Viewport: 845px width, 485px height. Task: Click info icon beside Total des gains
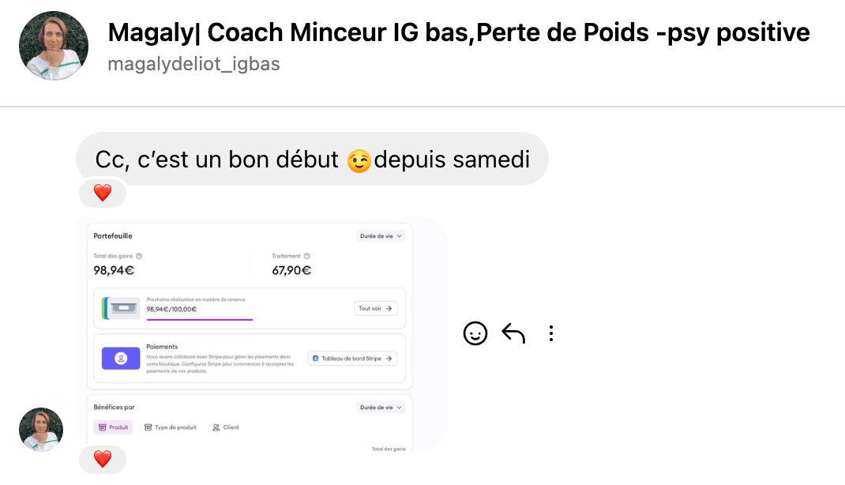tap(139, 256)
